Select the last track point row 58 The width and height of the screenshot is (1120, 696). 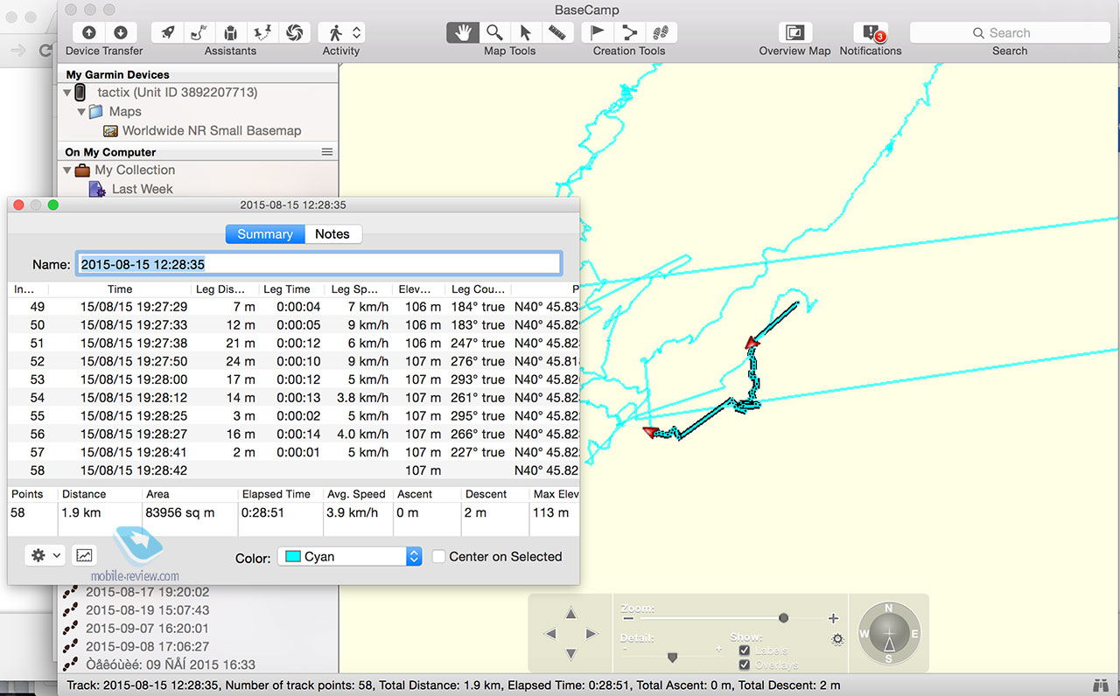(x=293, y=470)
